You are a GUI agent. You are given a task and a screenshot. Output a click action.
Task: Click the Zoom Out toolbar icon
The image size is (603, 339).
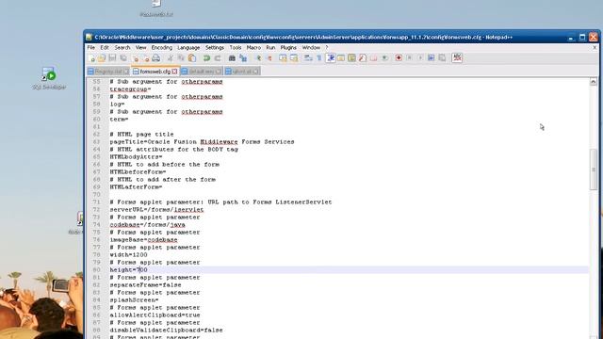269,58
